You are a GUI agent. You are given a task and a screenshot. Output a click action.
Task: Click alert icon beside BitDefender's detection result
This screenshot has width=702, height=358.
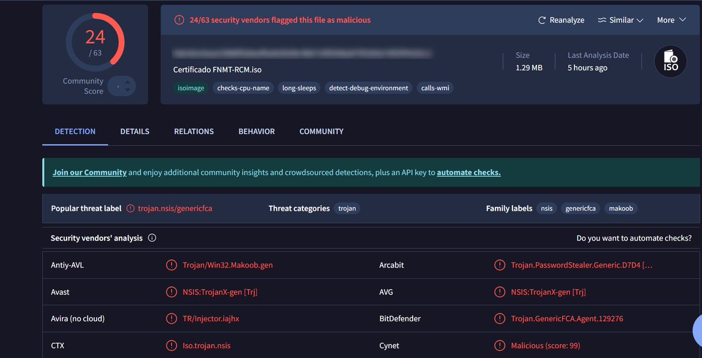tap(500, 318)
